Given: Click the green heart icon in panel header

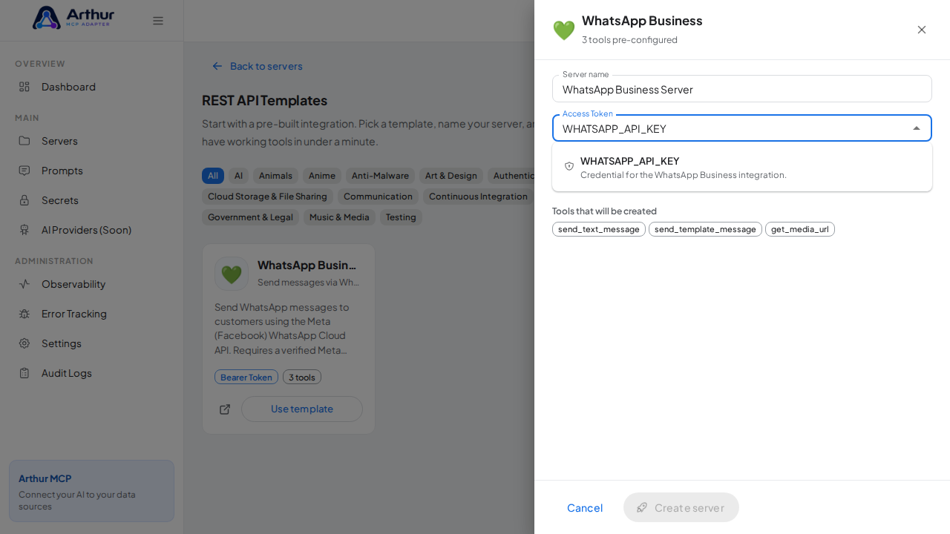Looking at the screenshot, I should [564, 30].
